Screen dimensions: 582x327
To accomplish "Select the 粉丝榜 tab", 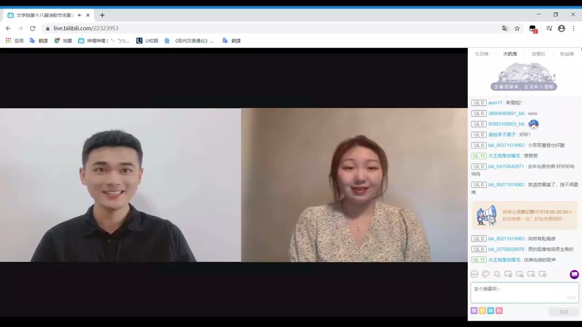I will pyautogui.click(x=567, y=54).
